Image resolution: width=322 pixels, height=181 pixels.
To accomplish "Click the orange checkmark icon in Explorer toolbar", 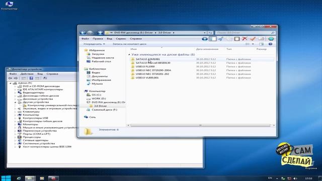I will pos(253,39).
